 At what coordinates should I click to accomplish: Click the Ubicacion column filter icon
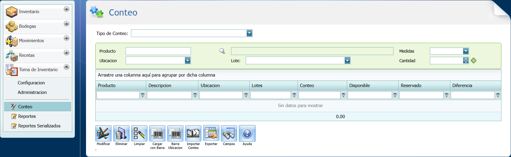tap(246, 95)
